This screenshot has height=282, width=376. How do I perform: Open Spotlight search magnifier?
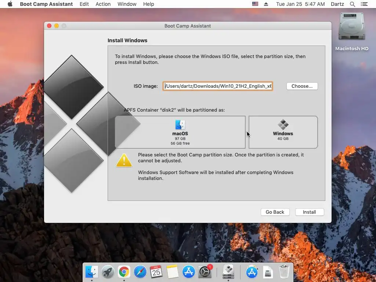pyautogui.click(x=352, y=4)
